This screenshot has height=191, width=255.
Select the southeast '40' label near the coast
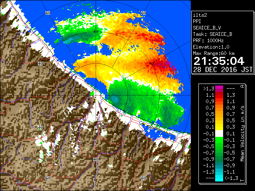click(x=151, y=127)
